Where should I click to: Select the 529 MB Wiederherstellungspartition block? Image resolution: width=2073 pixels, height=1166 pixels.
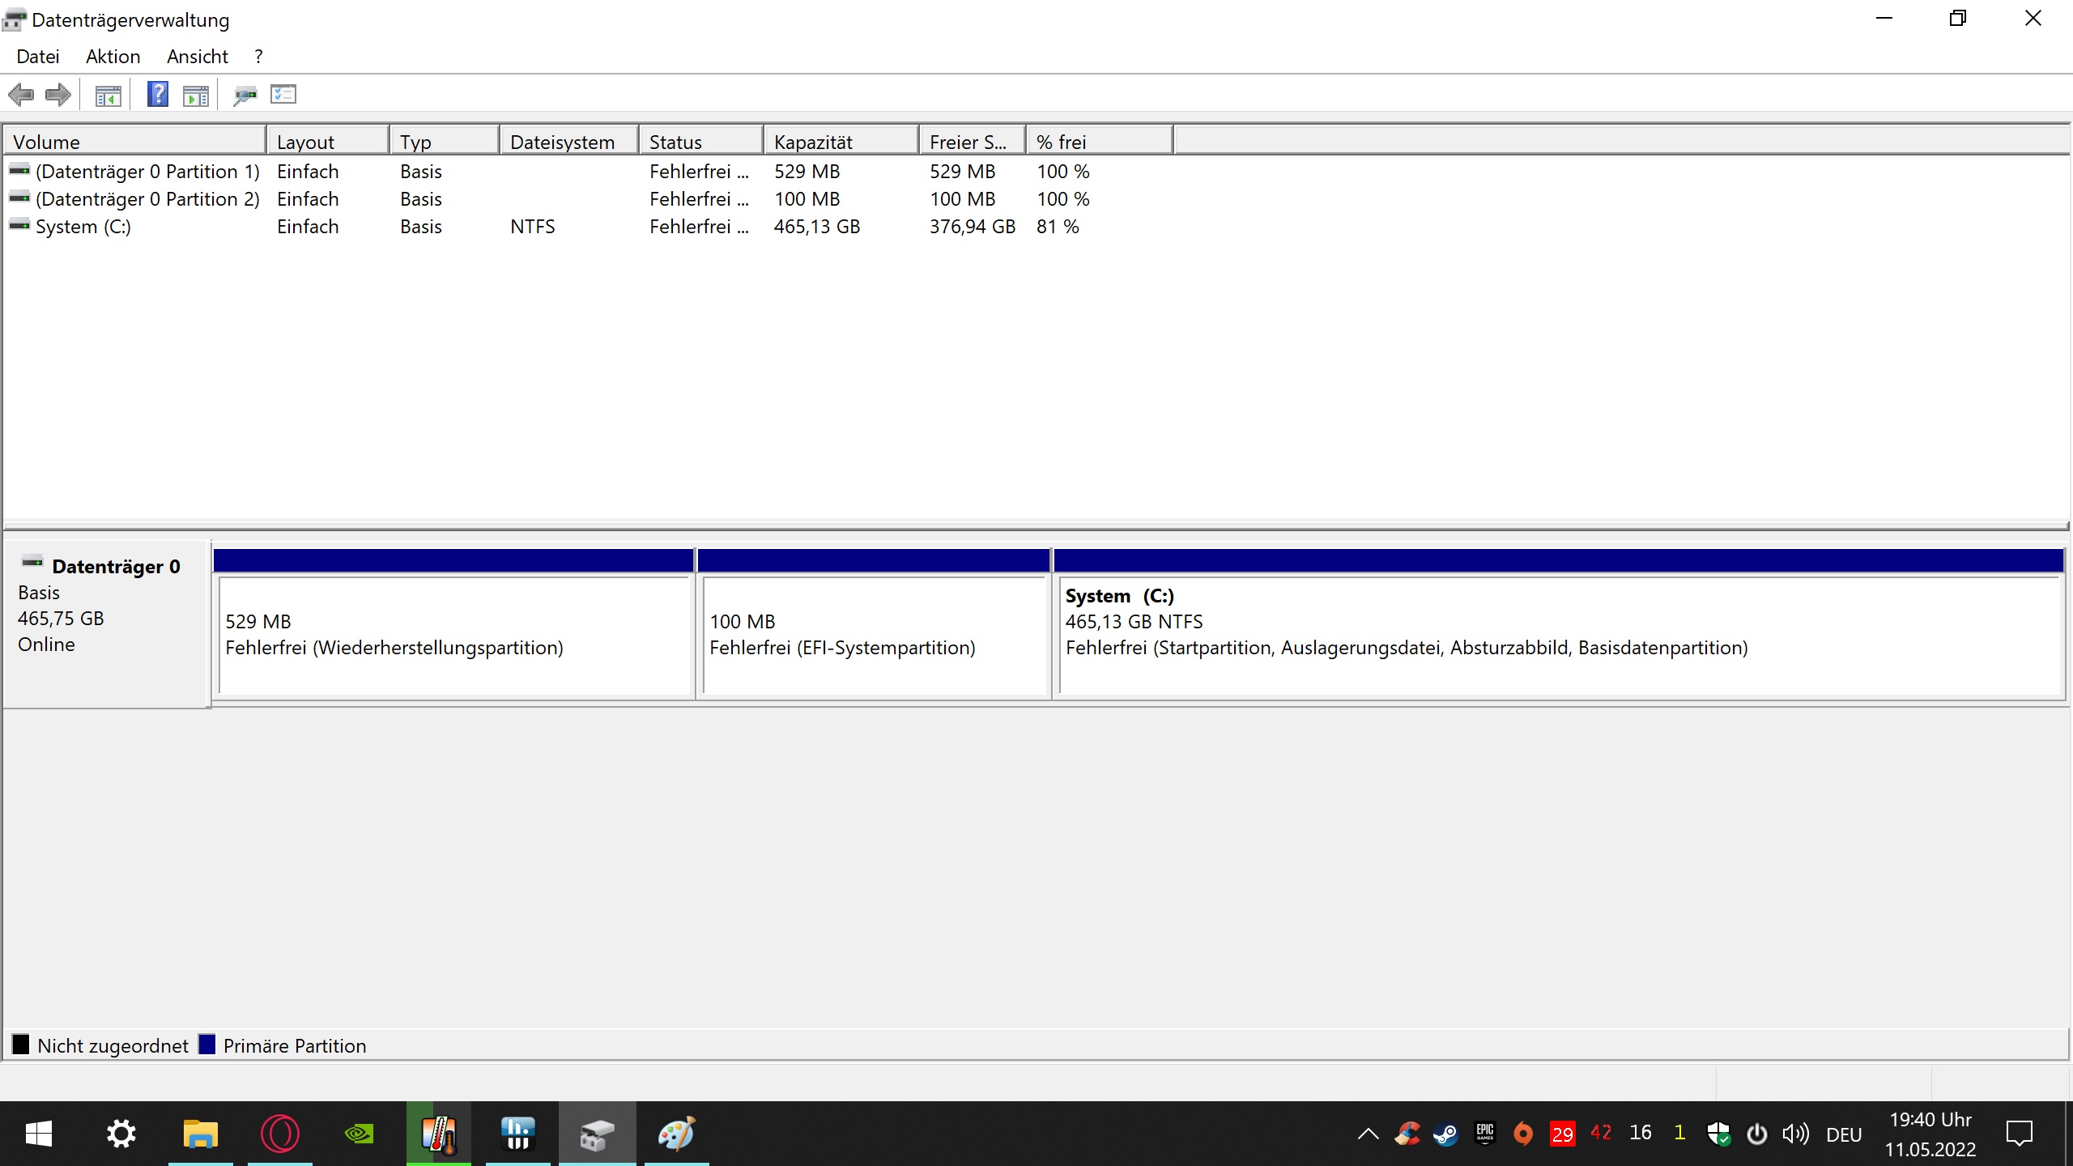point(453,636)
